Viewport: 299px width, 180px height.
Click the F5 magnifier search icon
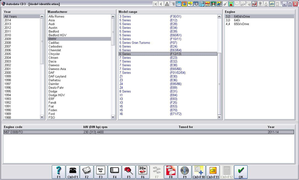129,172
